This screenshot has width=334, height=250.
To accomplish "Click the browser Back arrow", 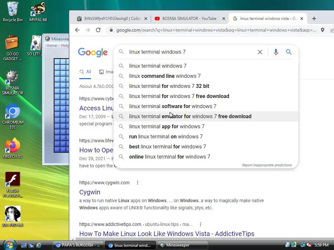I will click(77, 30).
